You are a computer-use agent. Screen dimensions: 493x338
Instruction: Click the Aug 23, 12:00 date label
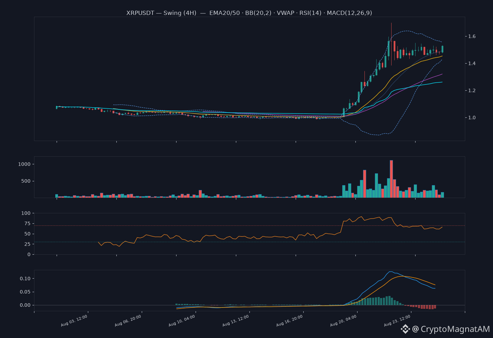click(x=397, y=321)
